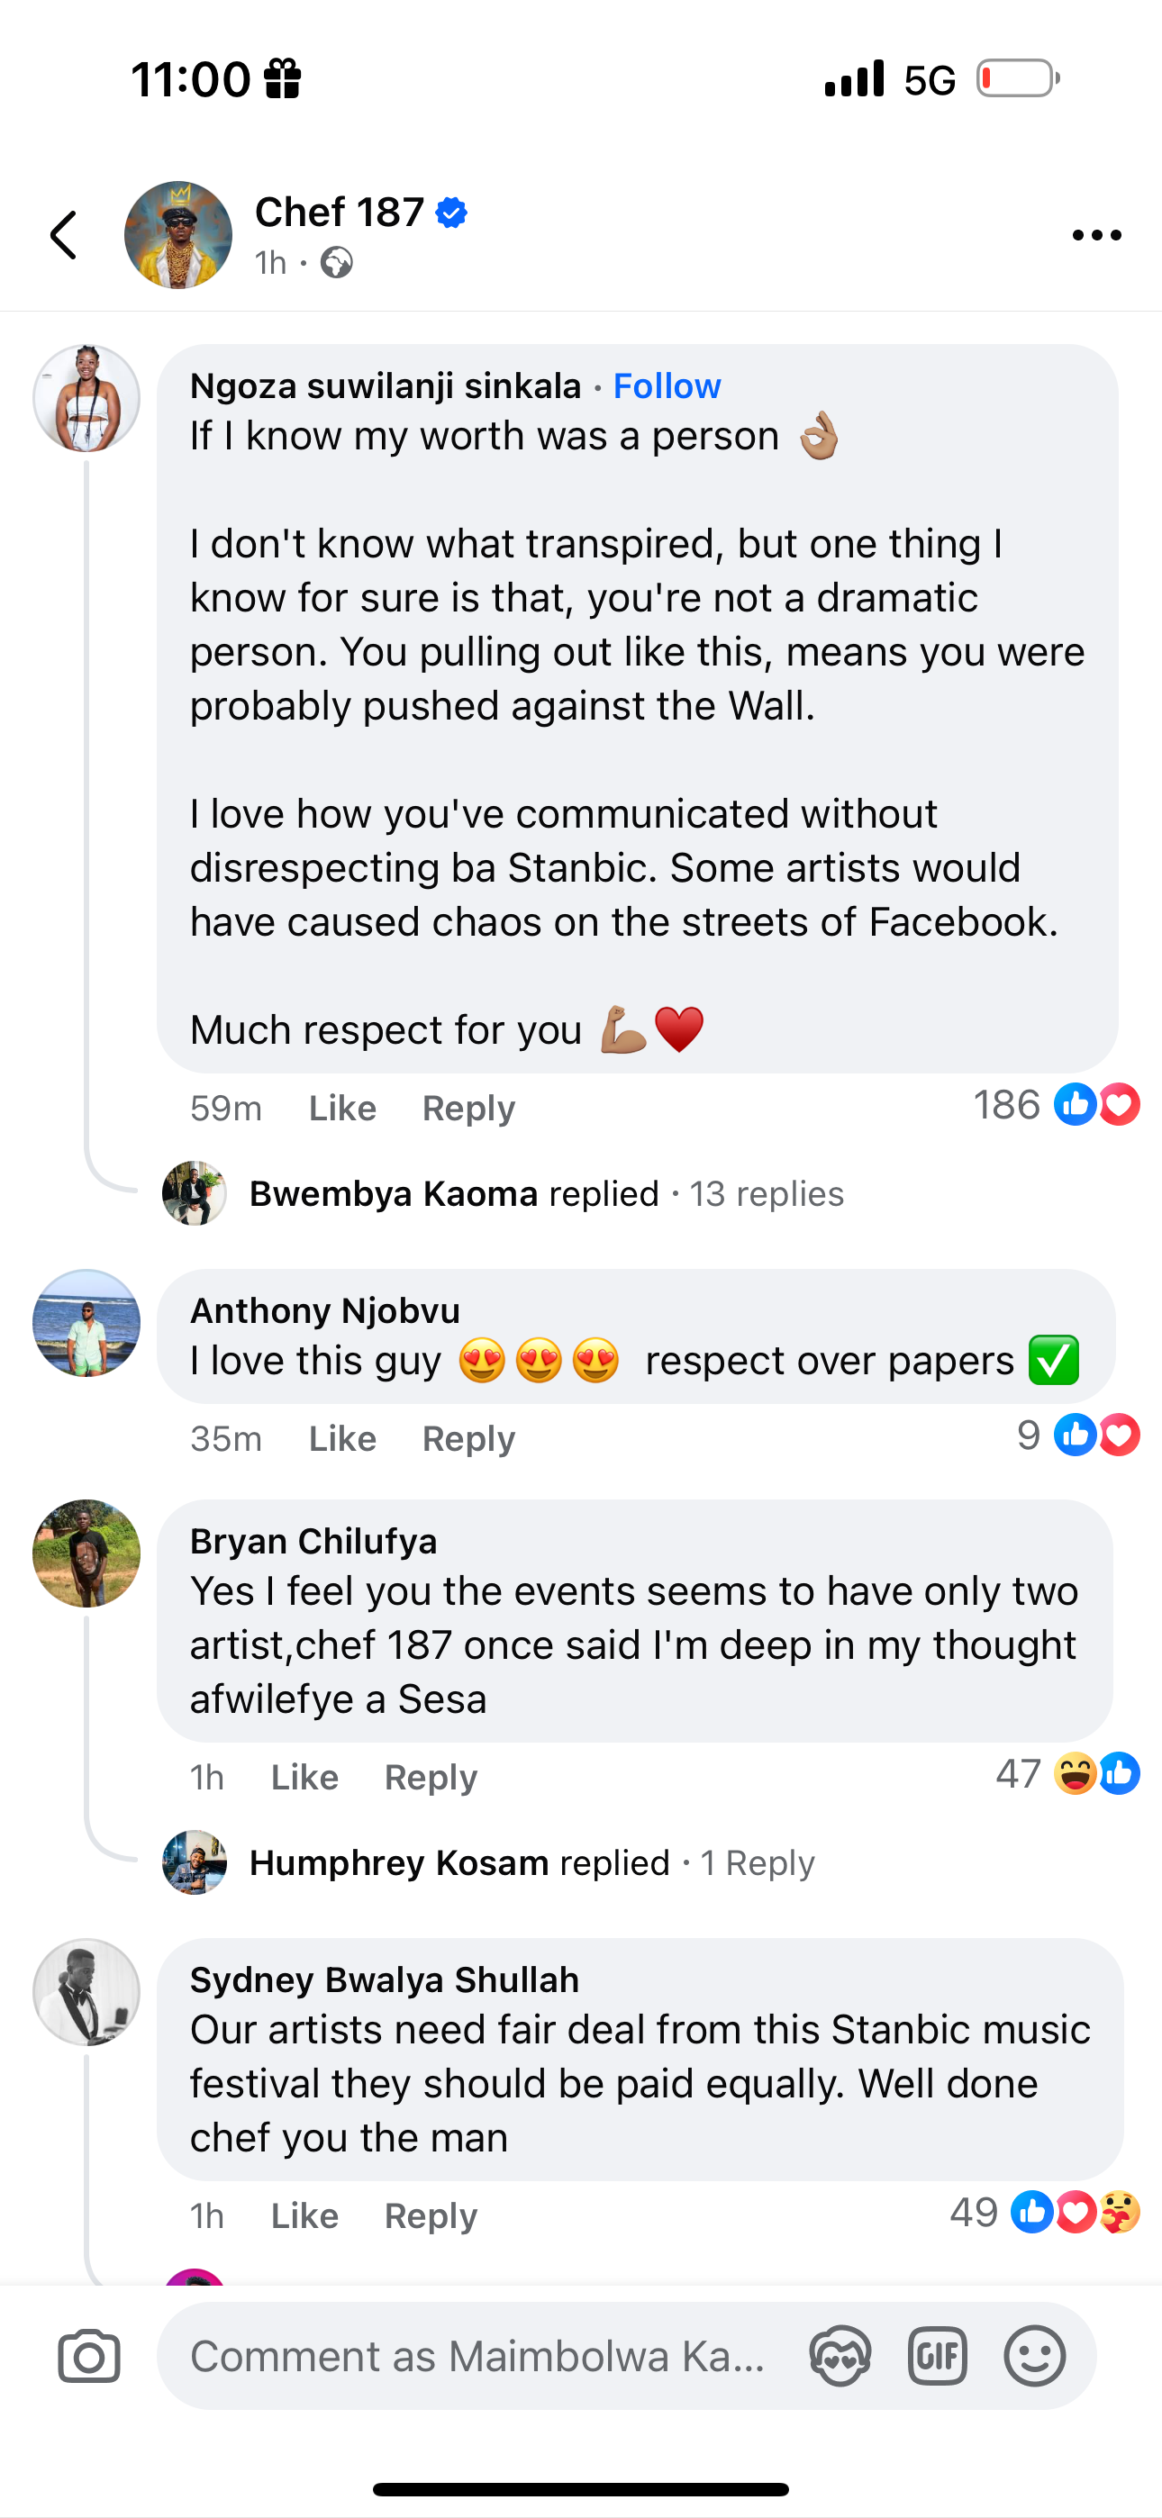Screen dimensions: 1162x2518
Task: Tap the back arrow icon
Action: pos(65,236)
